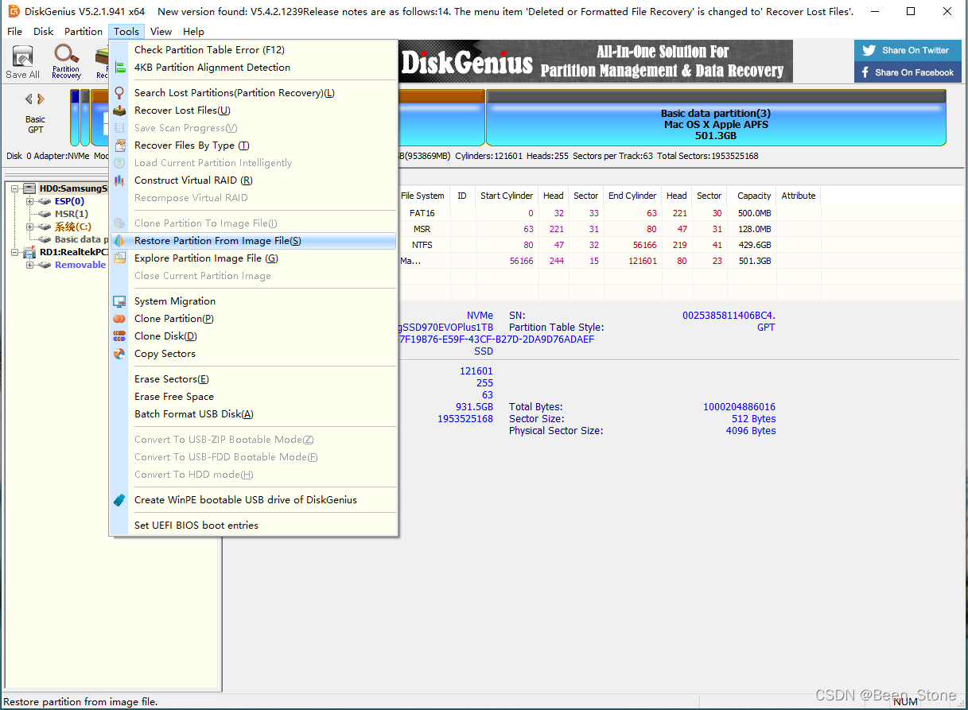Select the Basic data partition(3) APFS bar
The image size is (968, 710).
pos(716,118)
